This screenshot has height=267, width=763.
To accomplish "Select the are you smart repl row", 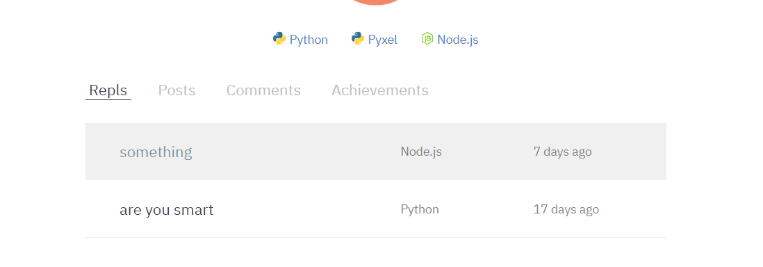I will pos(376,209).
